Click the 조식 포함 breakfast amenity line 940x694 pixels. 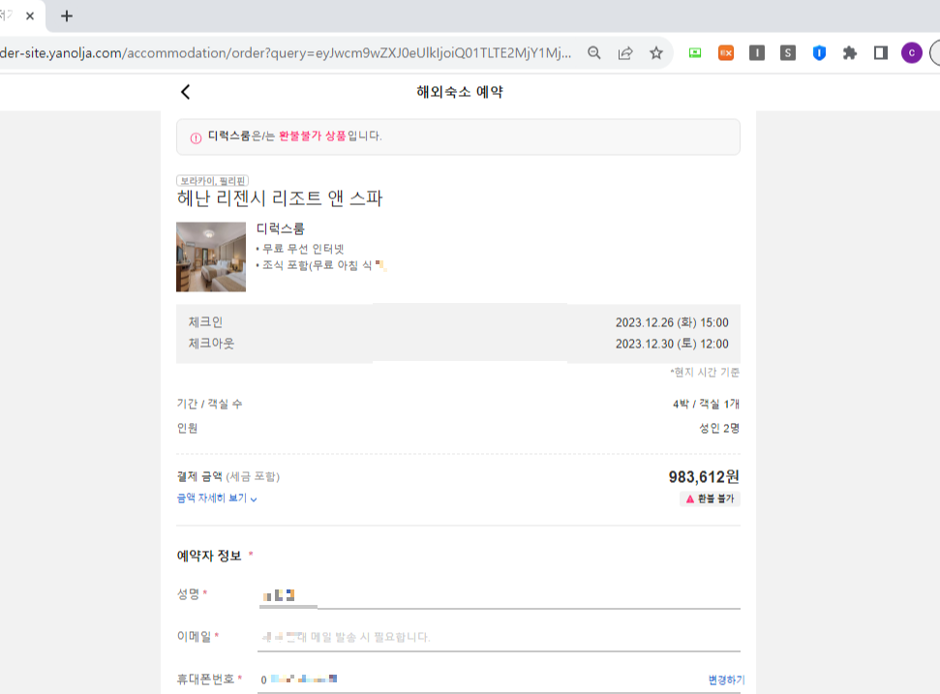(320, 265)
